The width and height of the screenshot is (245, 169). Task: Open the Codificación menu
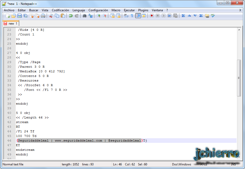pos(60,10)
